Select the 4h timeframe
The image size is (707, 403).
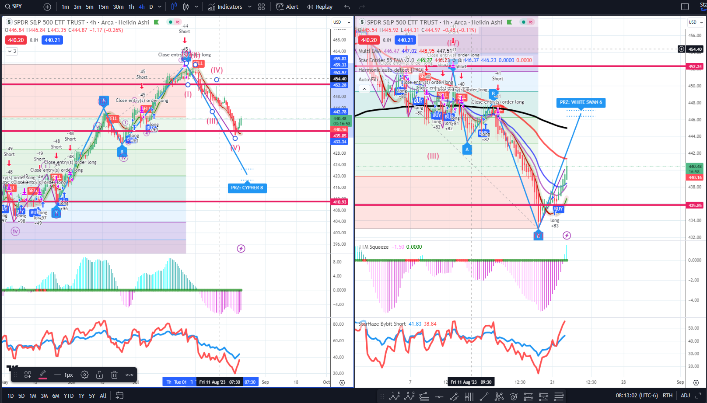[142, 7]
